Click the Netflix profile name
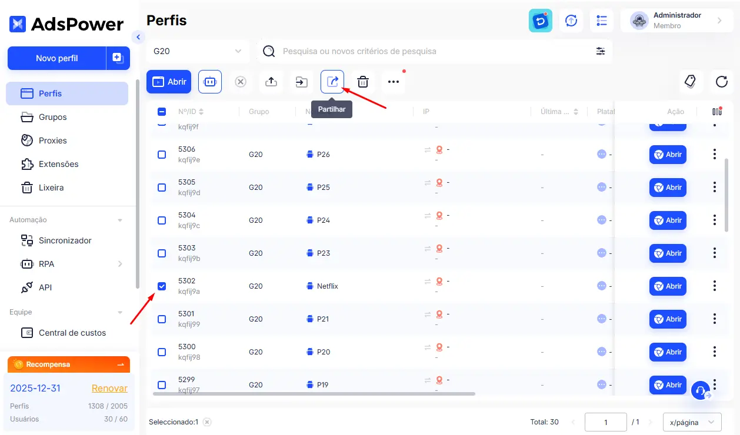The width and height of the screenshot is (740, 435). tap(328, 286)
